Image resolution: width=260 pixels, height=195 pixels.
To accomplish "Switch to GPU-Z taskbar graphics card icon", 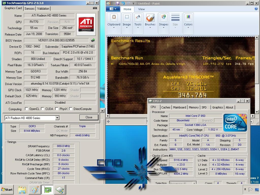I will pyautogui.click(x=47, y=189).
